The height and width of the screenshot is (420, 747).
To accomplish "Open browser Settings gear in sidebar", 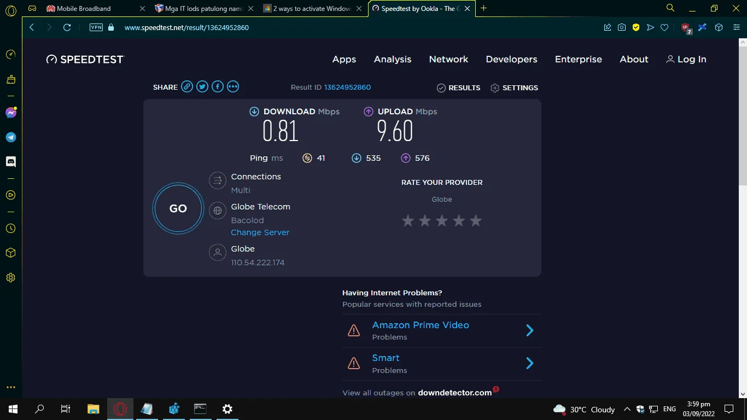I will (10, 278).
